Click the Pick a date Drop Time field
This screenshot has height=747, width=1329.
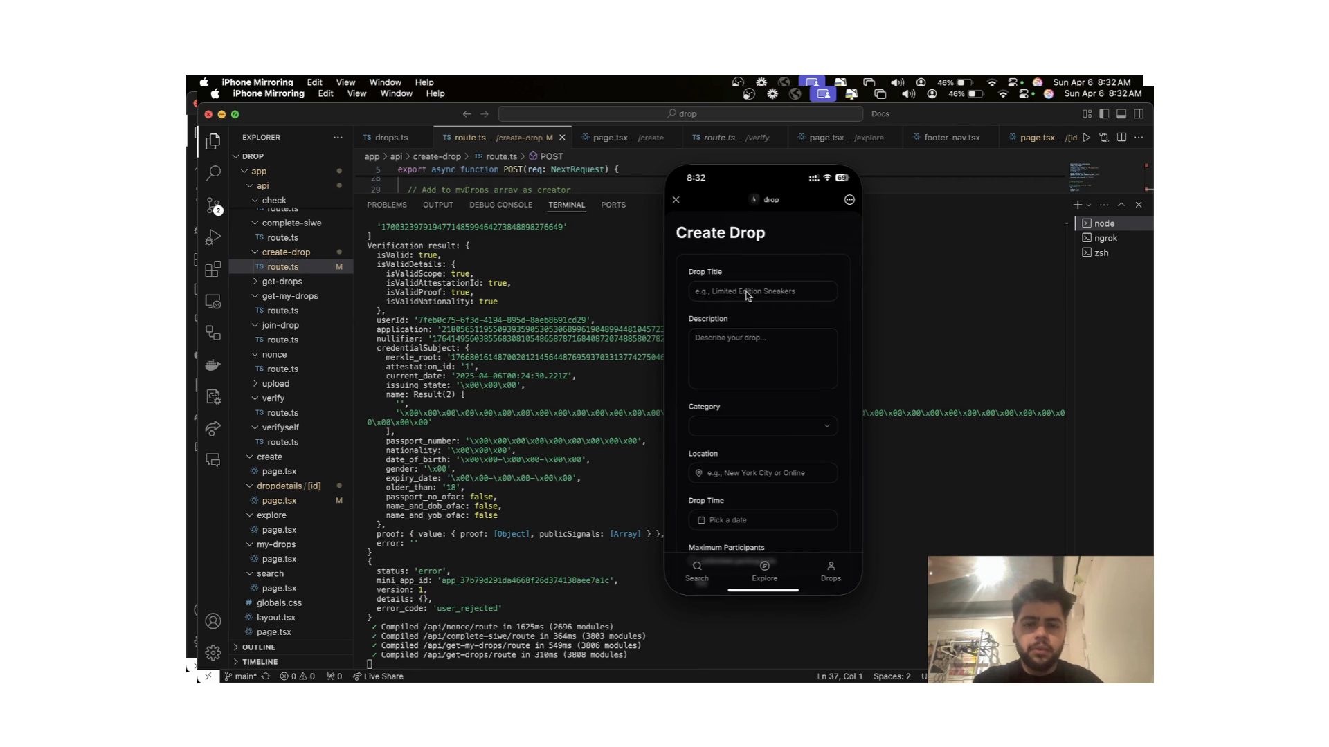click(763, 520)
